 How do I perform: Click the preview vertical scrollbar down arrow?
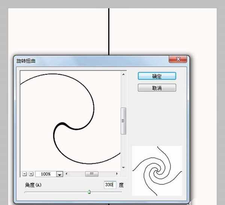(x=123, y=167)
